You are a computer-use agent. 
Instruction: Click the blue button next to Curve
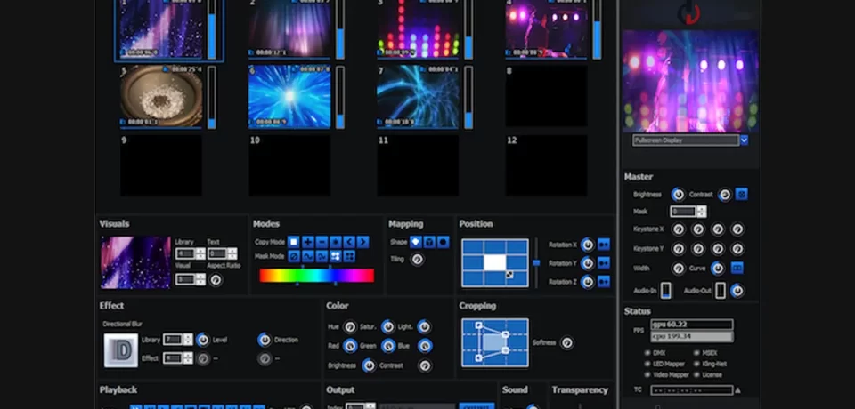737,268
